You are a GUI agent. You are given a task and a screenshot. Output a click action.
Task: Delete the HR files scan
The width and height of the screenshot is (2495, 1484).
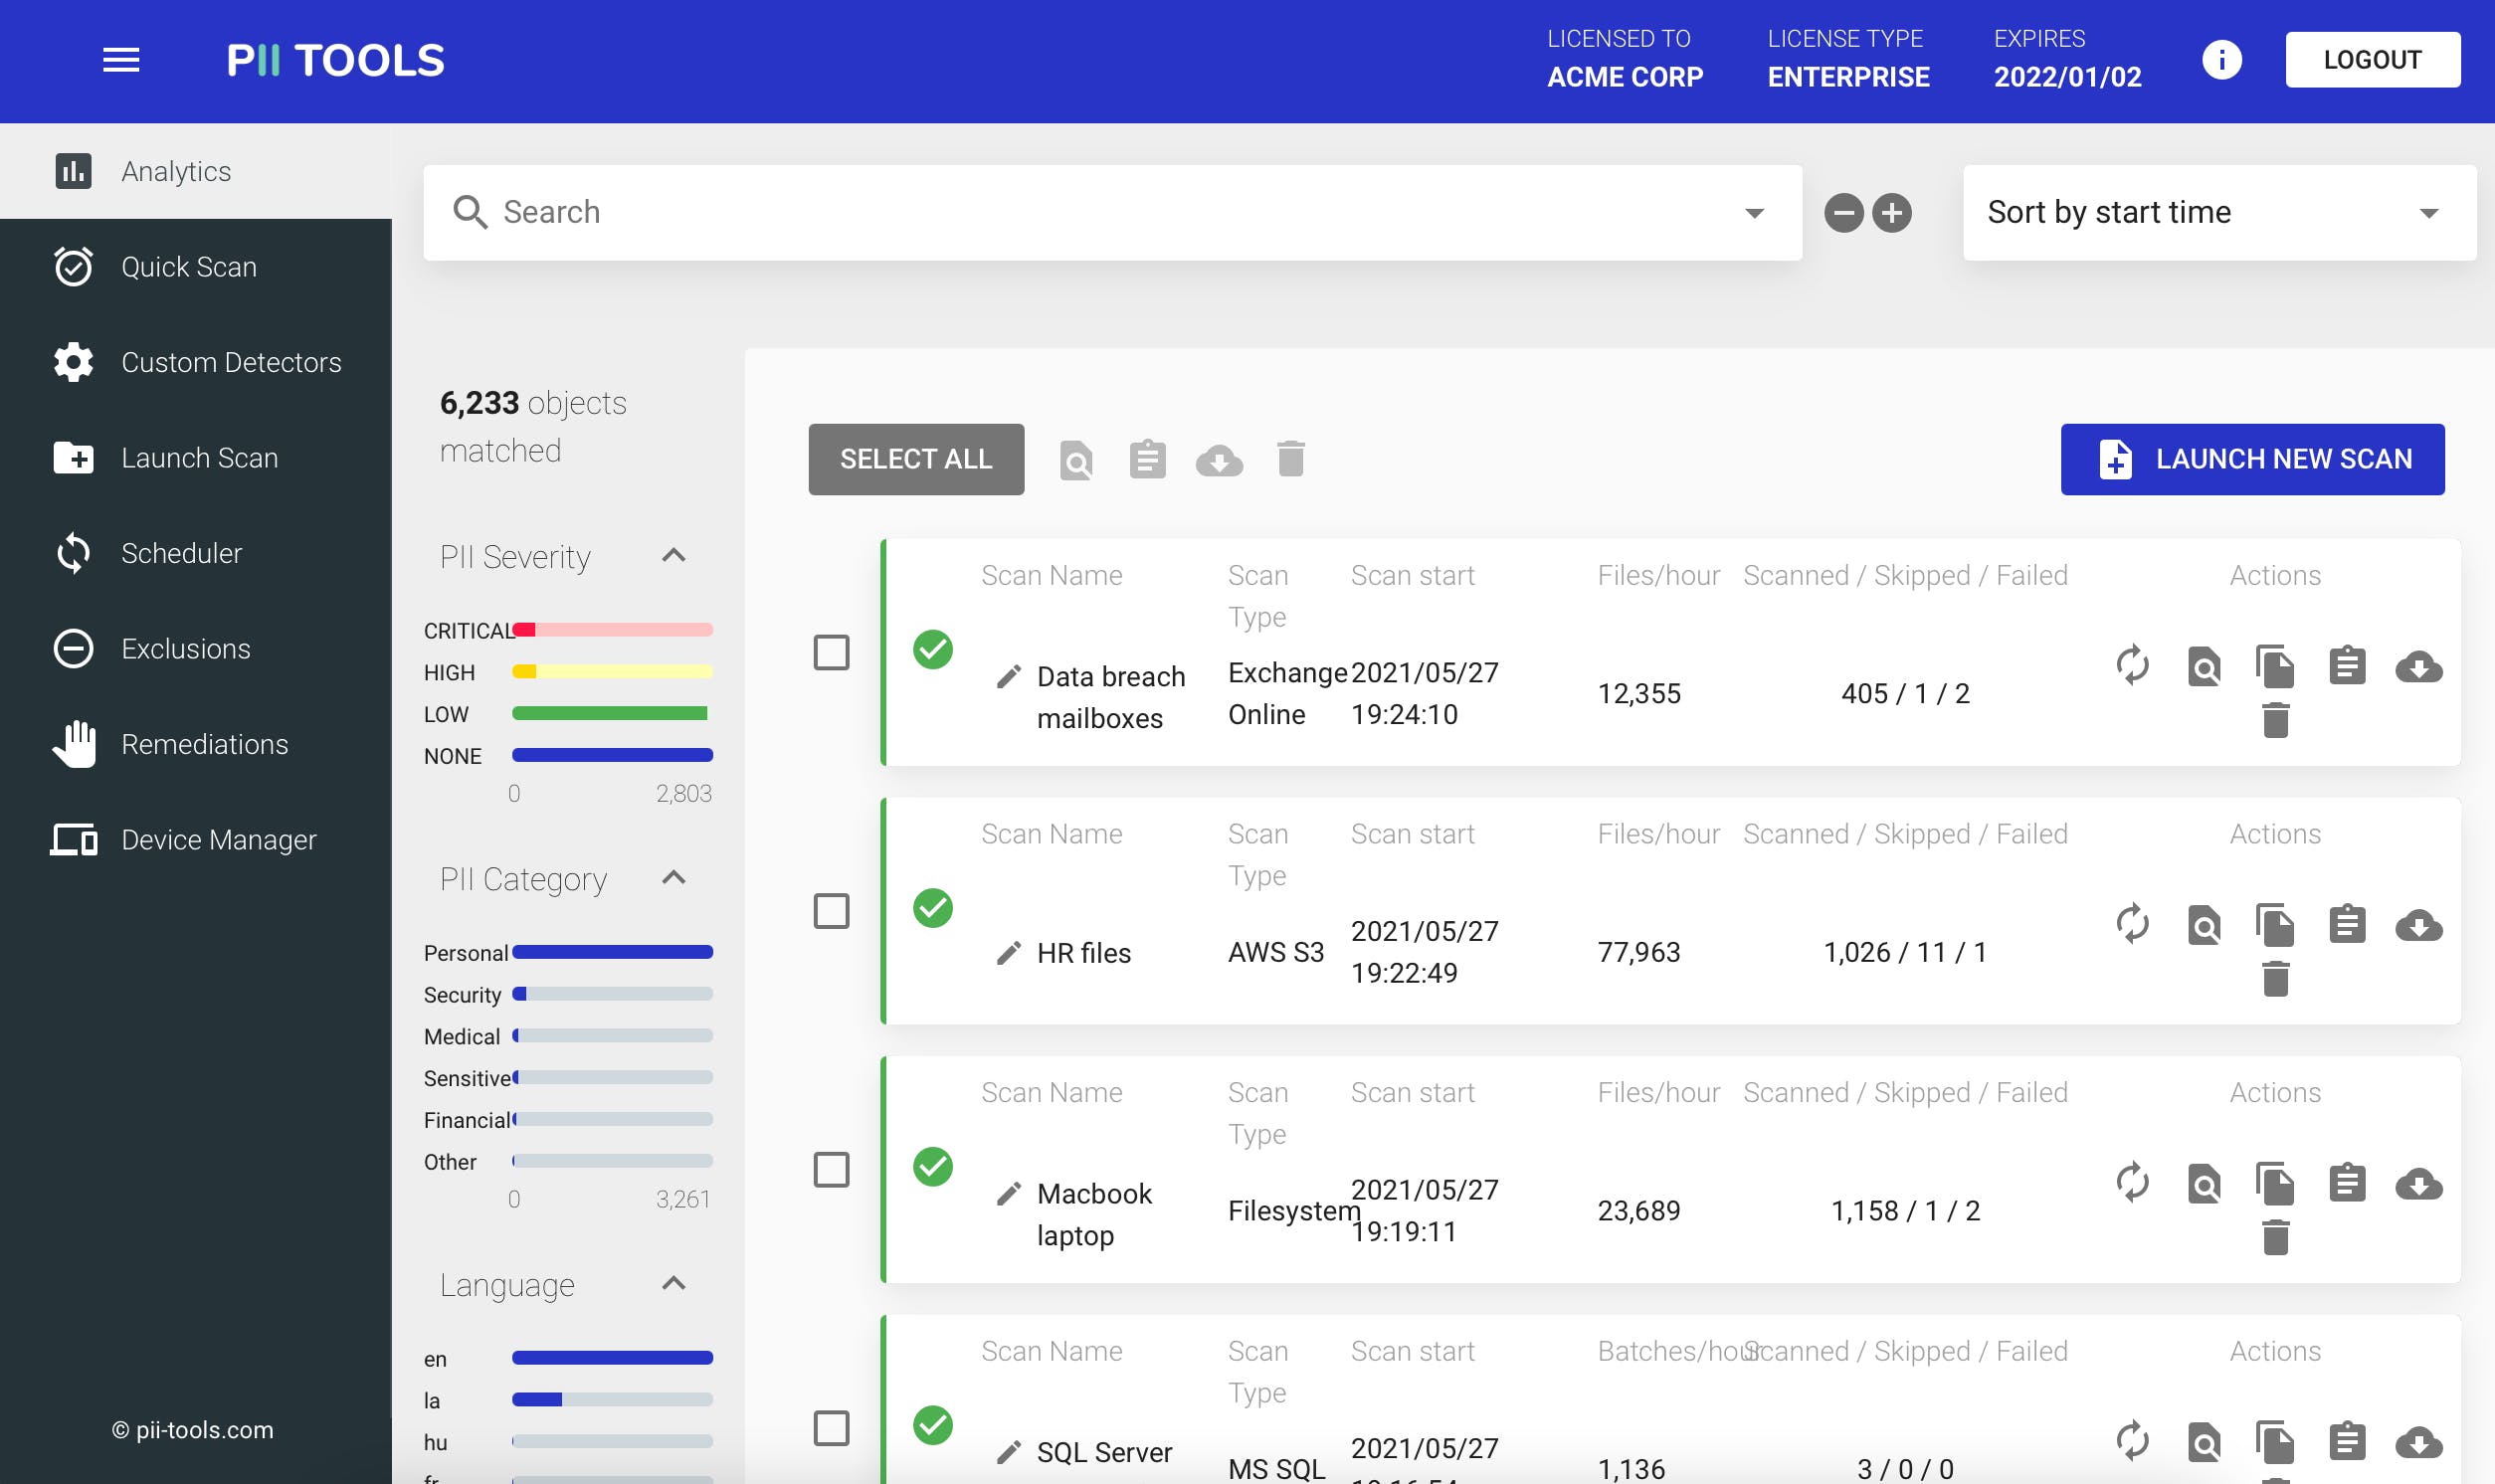(x=2275, y=979)
